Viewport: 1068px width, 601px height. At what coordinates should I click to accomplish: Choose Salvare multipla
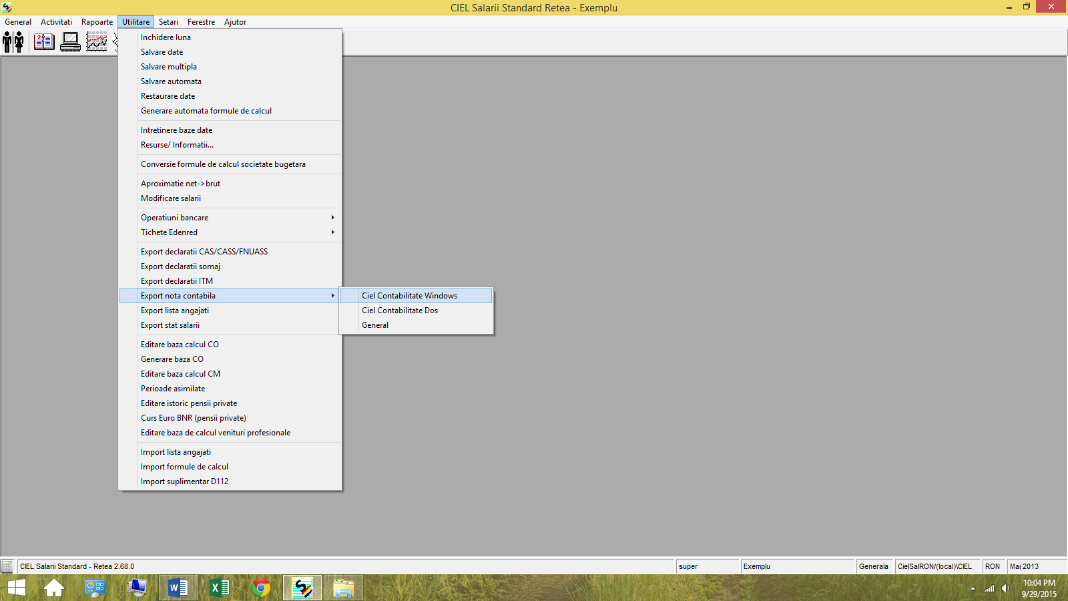230,67
